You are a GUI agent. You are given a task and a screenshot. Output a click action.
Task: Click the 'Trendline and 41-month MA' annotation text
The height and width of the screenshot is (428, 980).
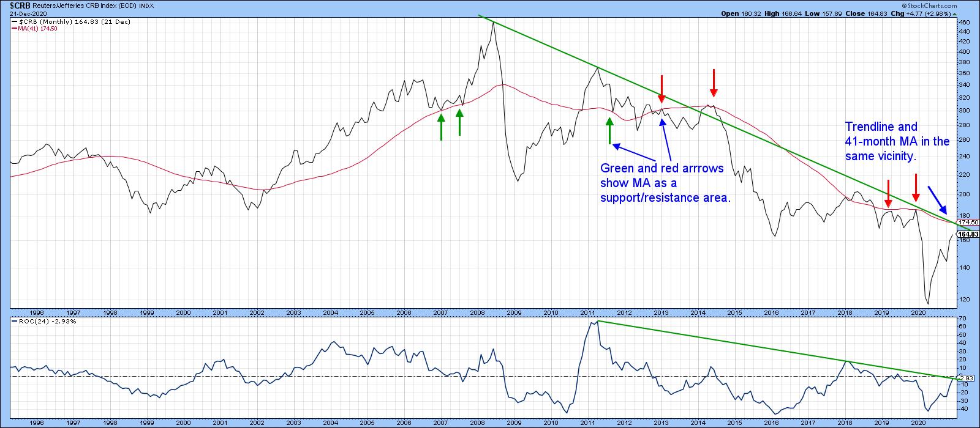[x=897, y=142]
